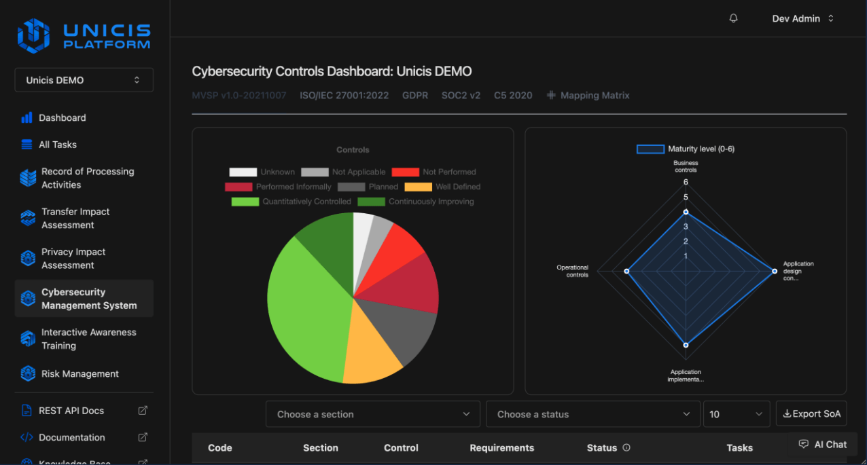Click external link icon beside Documentation

pyautogui.click(x=143, y=438)
